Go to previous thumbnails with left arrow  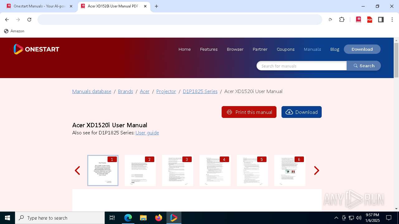[77, 170]
